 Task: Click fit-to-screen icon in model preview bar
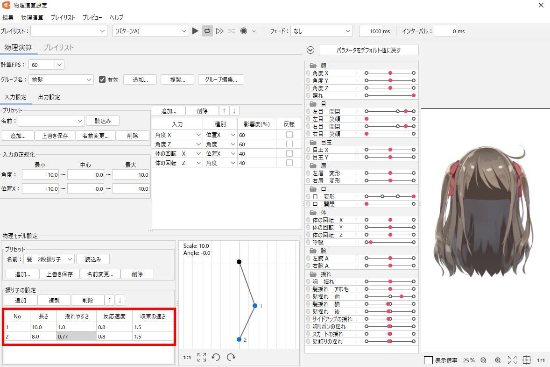[512, 360]
